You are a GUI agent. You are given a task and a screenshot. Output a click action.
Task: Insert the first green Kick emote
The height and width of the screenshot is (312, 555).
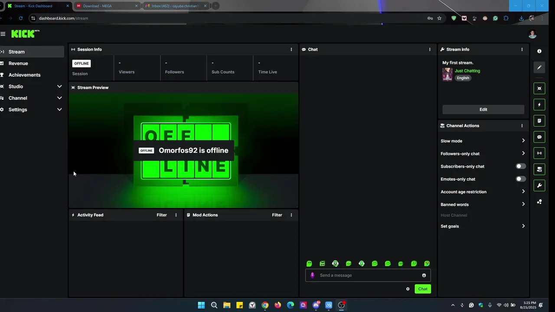(x=309, y=263)
